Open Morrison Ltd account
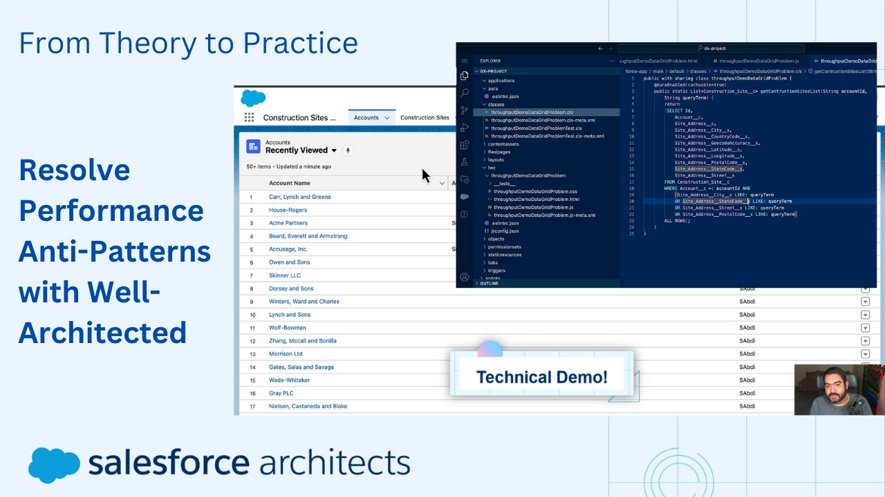The image size is (885, 497). coord(286,354)
